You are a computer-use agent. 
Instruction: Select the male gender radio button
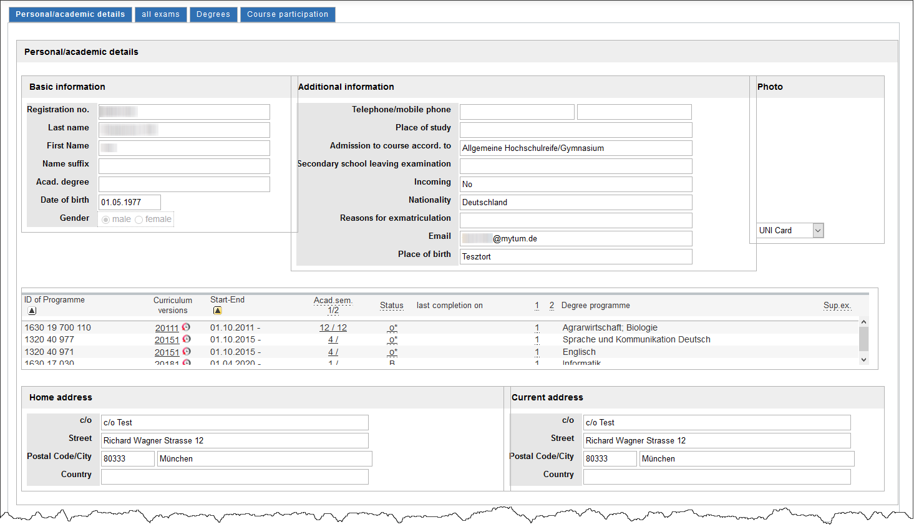[x=106, y=220]
